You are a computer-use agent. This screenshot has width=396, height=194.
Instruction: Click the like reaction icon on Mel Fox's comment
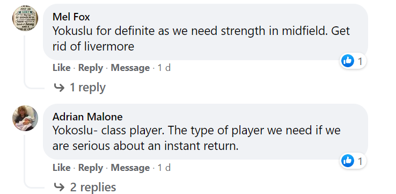click(348, 61)
